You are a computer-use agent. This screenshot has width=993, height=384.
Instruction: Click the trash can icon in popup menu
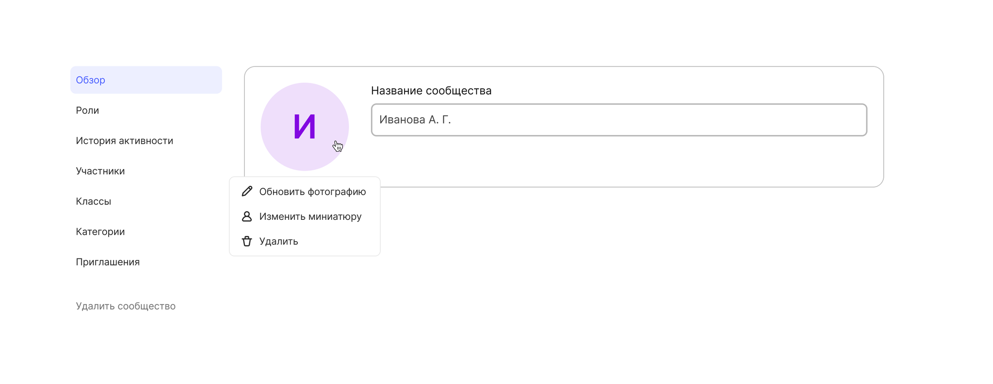(x=247, y=241)
